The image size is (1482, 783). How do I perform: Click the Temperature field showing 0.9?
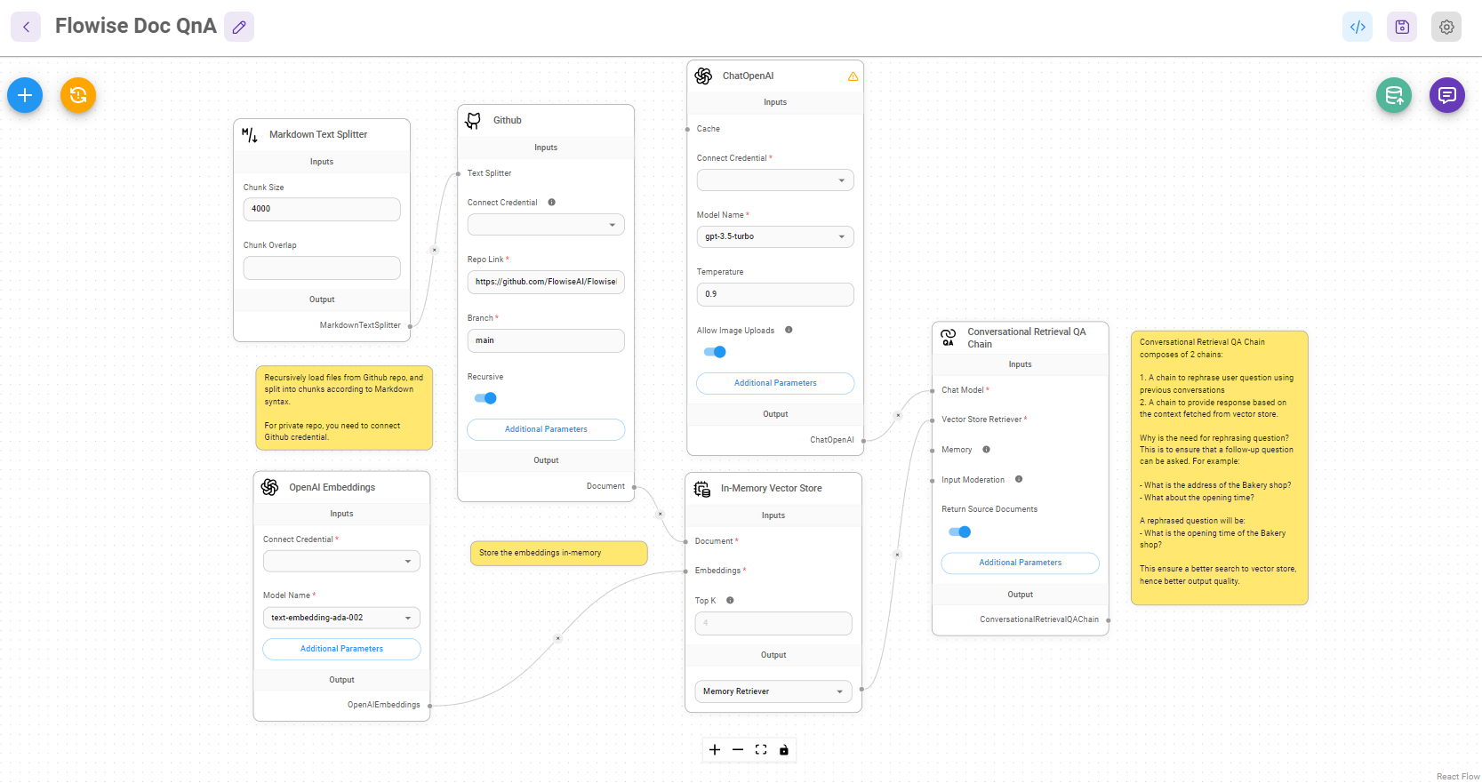tap(775, 294)
